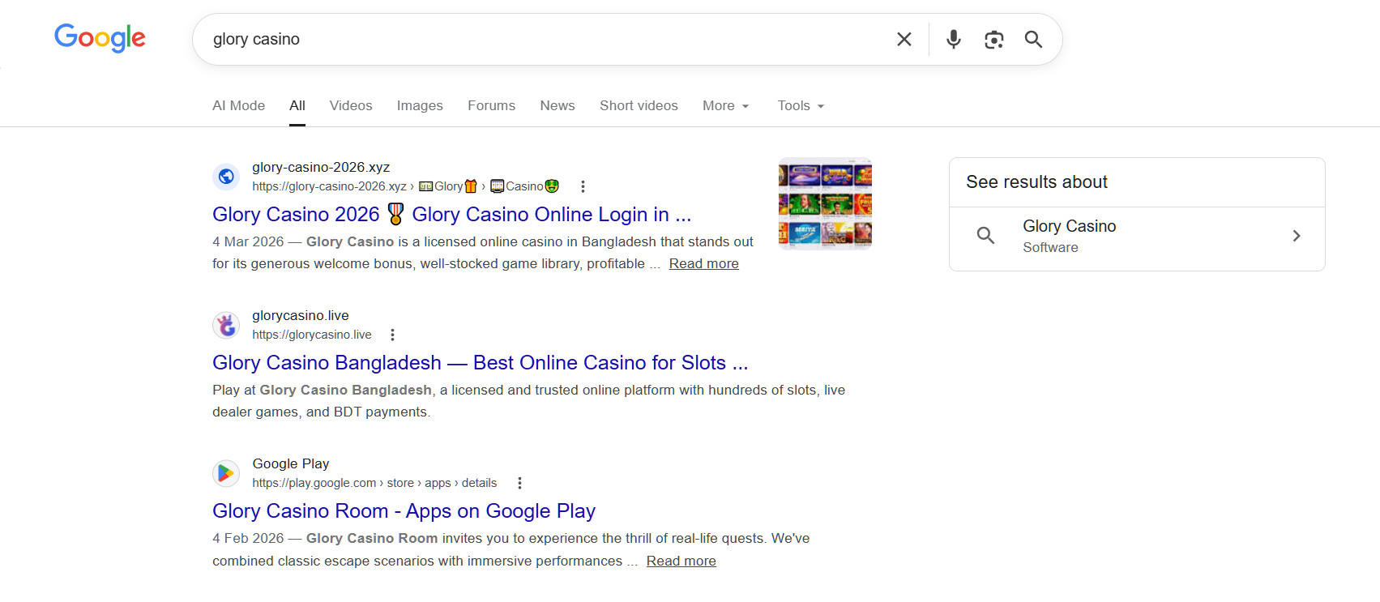Viewport: 1380px width, 602px height.
Task: Click the See results about heading
Action: click(x=1036, y=182)
